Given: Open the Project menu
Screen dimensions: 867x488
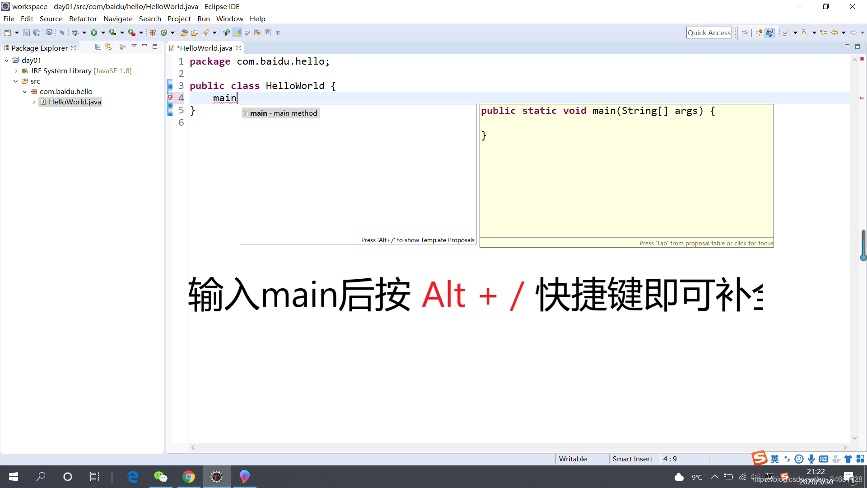Looking at the screenshot, I should point(179,19).
